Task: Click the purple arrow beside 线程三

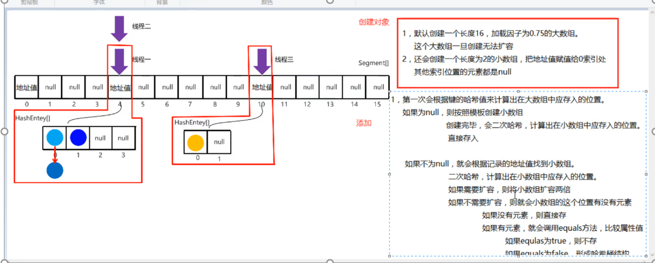Action: click(262, 62)
